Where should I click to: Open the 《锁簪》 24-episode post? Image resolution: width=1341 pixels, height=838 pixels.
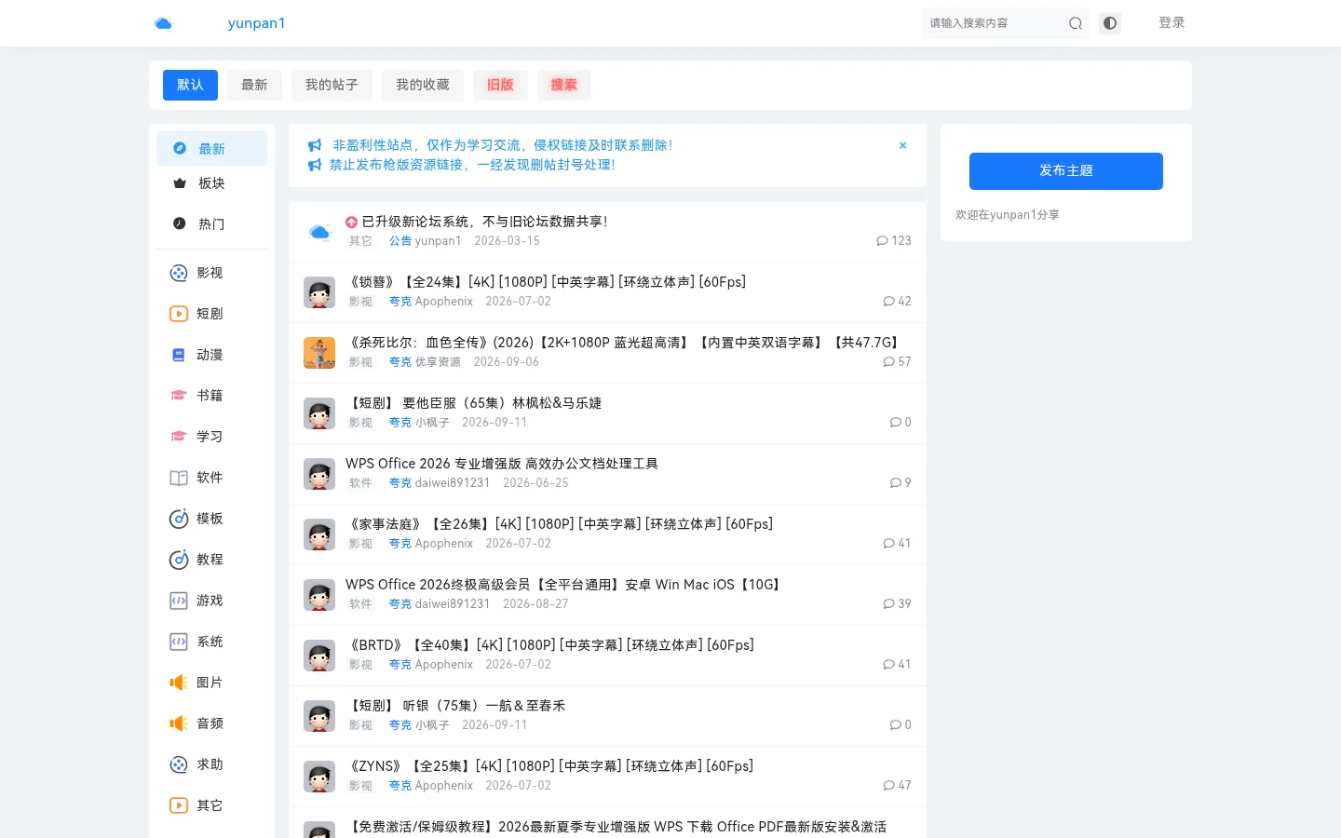coord(546,282)
